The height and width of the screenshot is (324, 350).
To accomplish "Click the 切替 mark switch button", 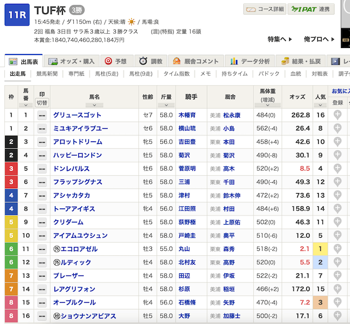I will point(42,103).
